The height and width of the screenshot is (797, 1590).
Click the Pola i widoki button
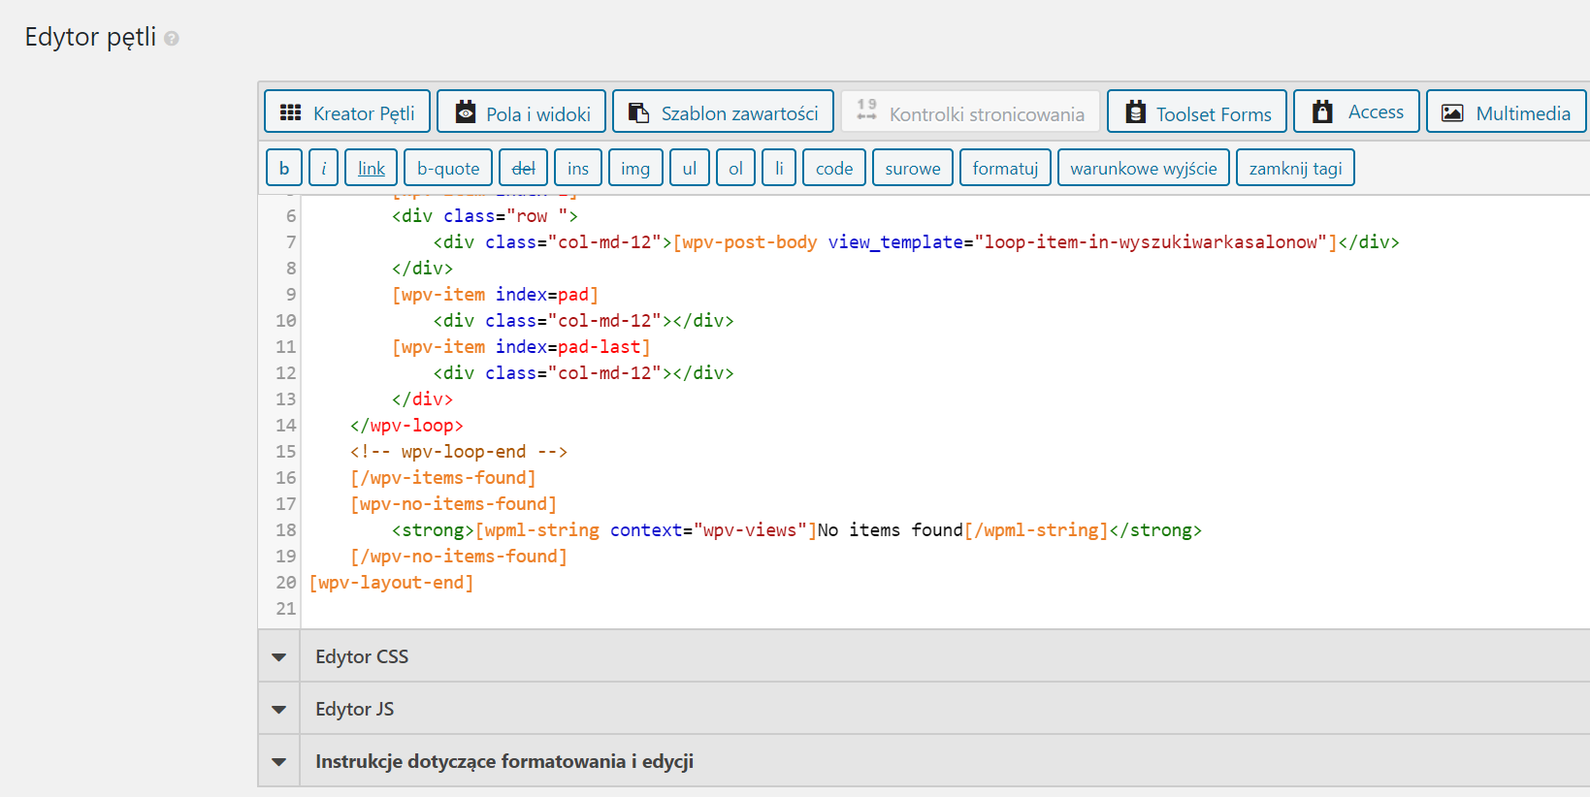coord(522,112)
